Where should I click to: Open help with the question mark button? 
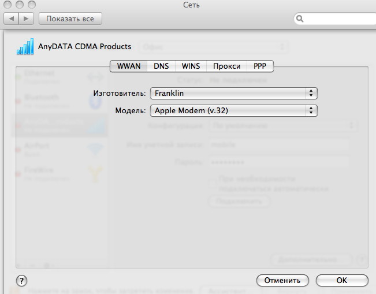point(22,280)
